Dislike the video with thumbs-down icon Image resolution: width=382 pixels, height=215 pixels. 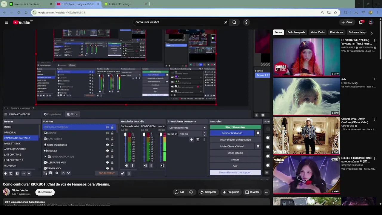(191, 192)
